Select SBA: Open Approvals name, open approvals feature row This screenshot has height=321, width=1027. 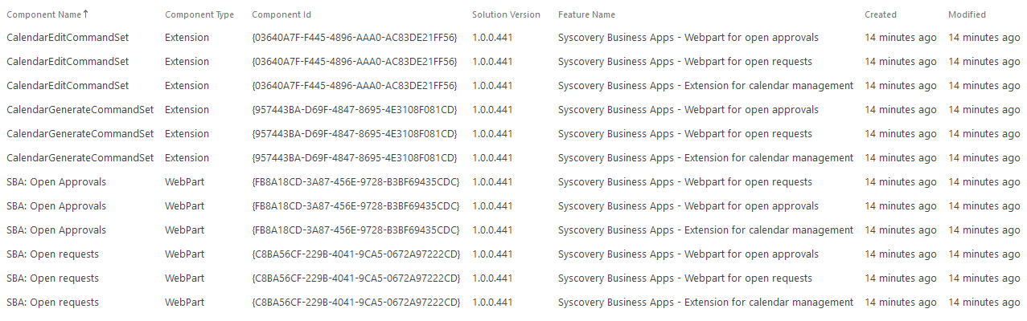(56, 206)
